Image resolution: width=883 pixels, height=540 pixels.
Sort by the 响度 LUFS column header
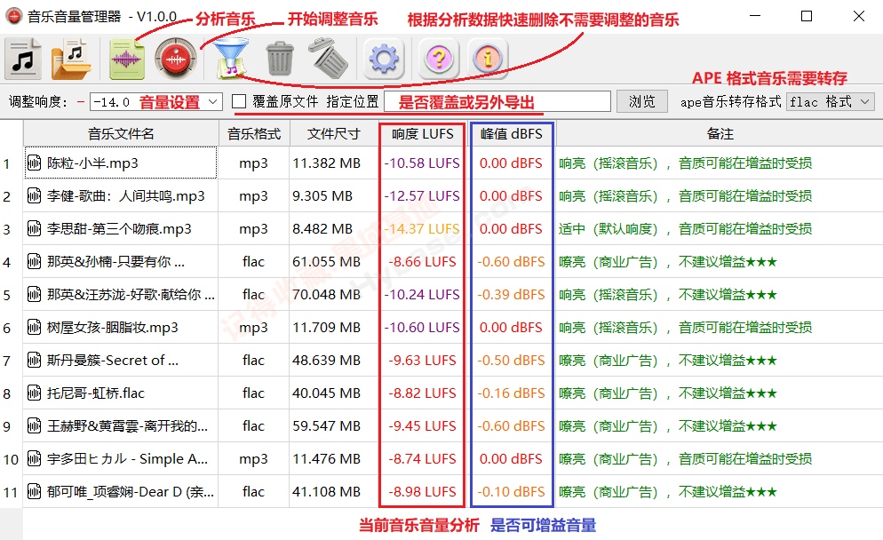422,134
